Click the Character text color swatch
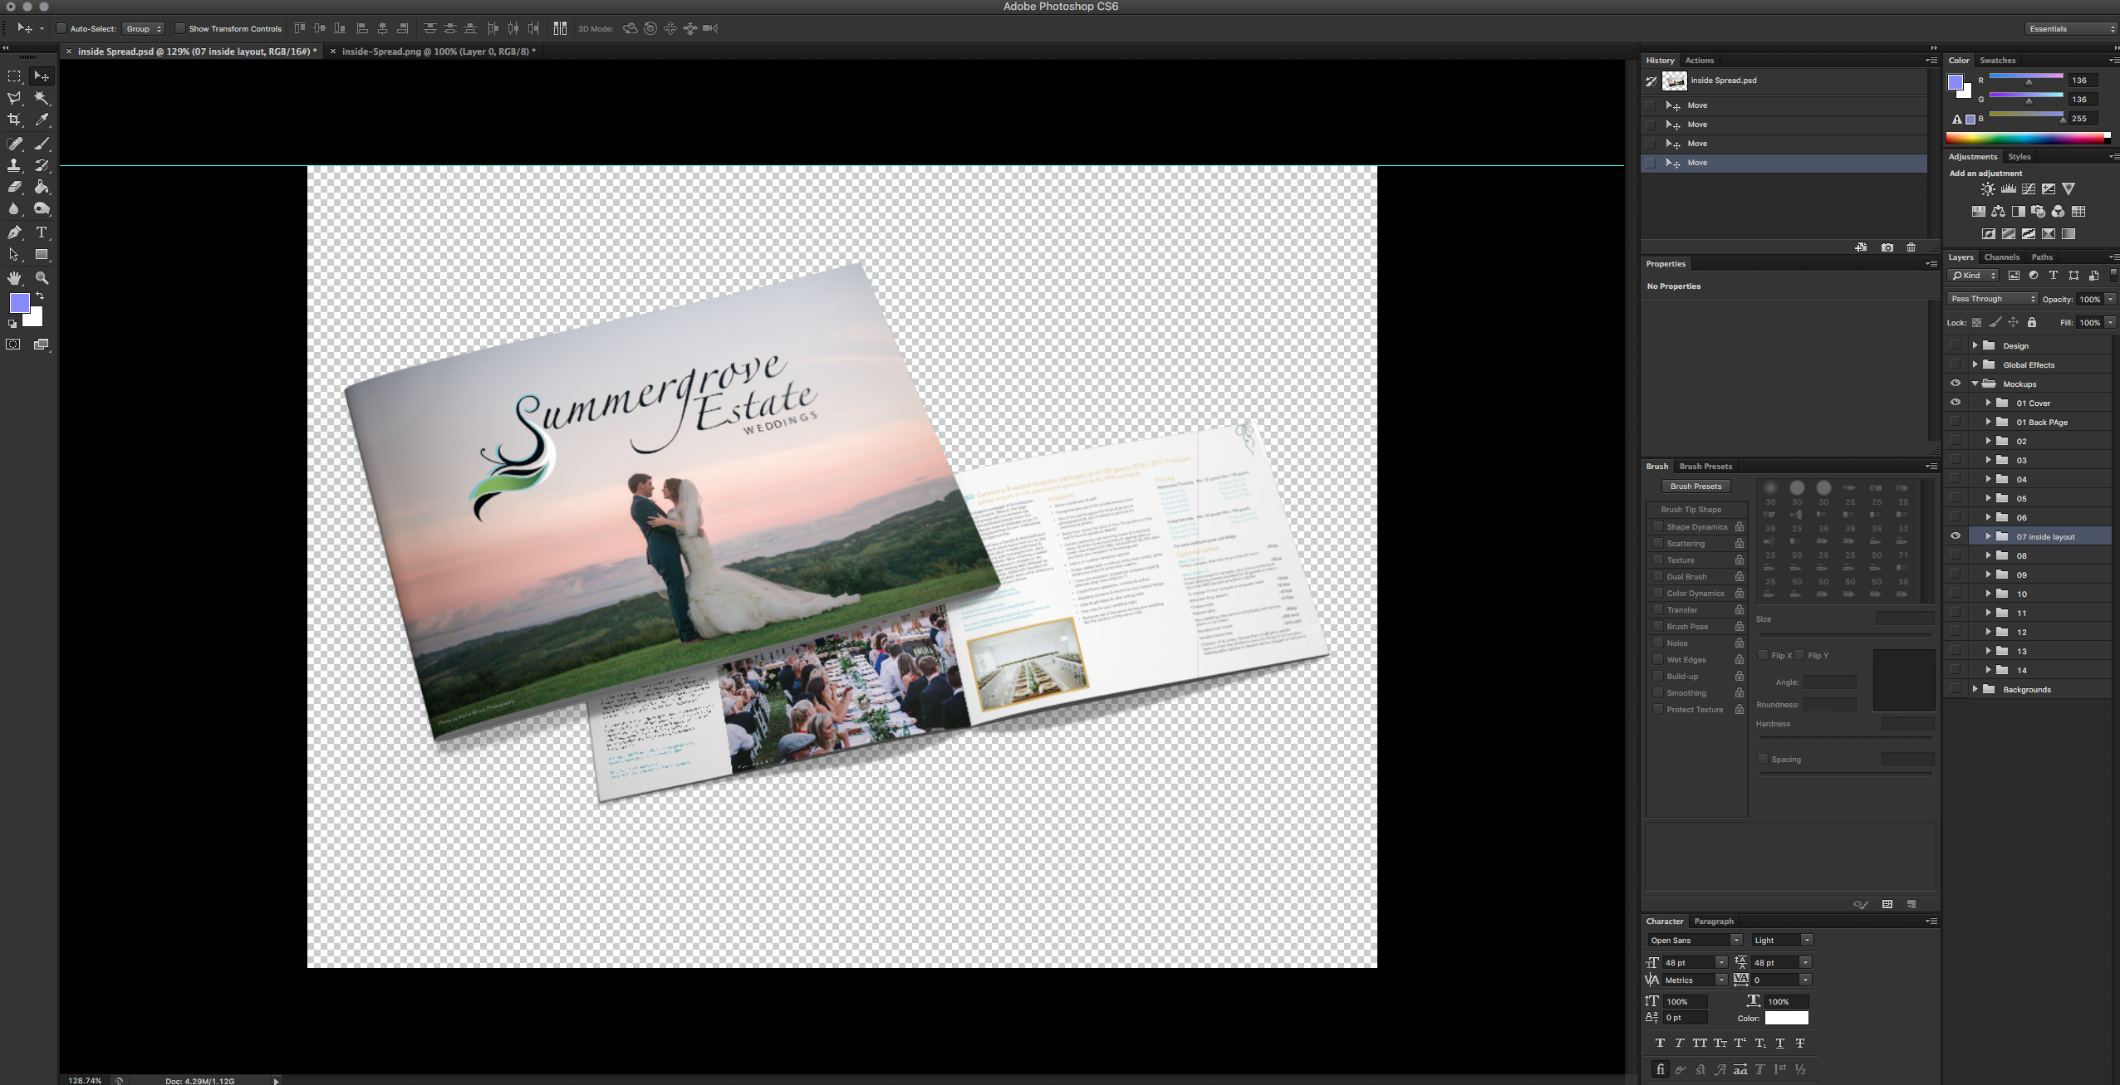The height and width of the screenshot is (1085, 2120). click(1786, 1018)
